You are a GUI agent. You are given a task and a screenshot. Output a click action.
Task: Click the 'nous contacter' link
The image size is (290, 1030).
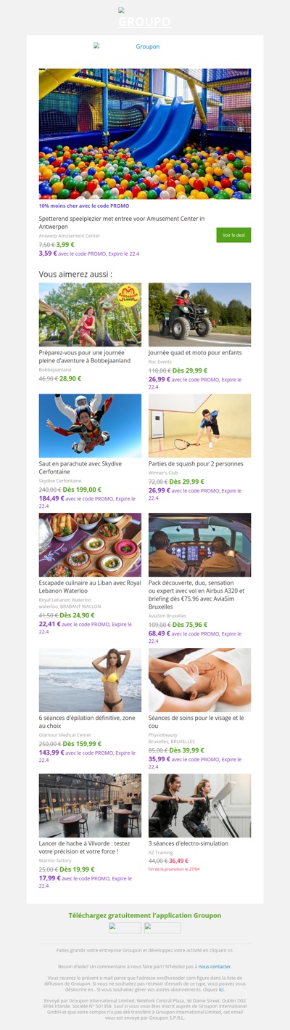point(215,967)
